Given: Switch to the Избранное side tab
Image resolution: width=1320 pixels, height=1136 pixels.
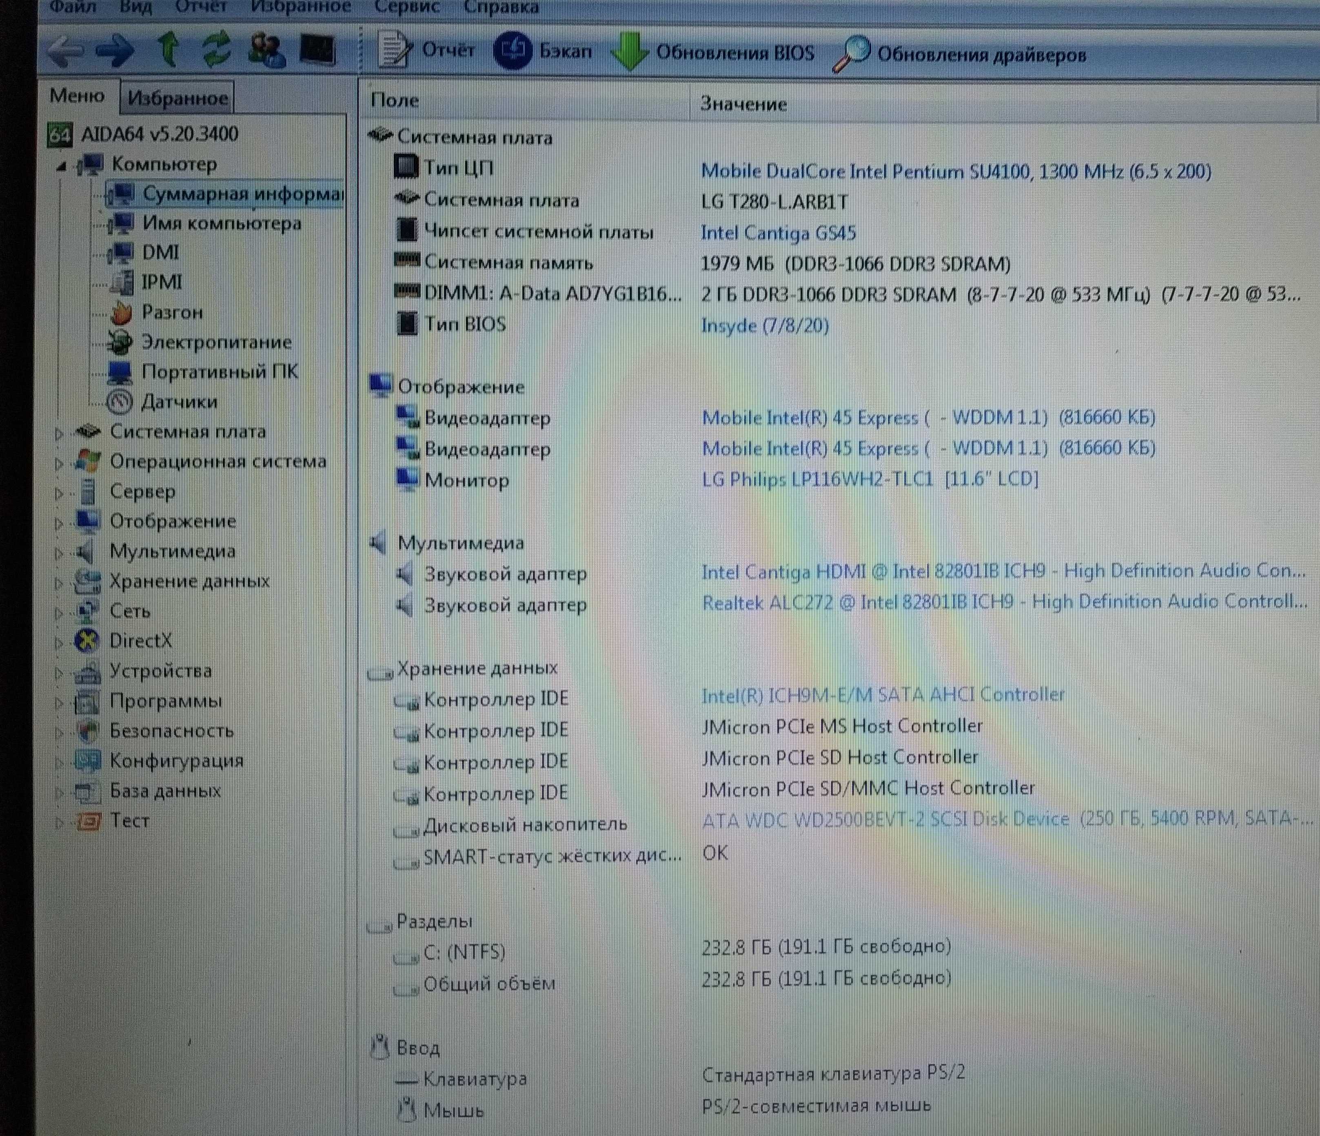Looking at the screenshot, I should (x=177, y=98).
